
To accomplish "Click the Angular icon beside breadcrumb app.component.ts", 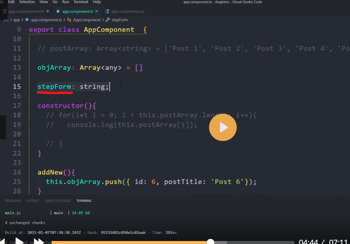I will (27, 20).
